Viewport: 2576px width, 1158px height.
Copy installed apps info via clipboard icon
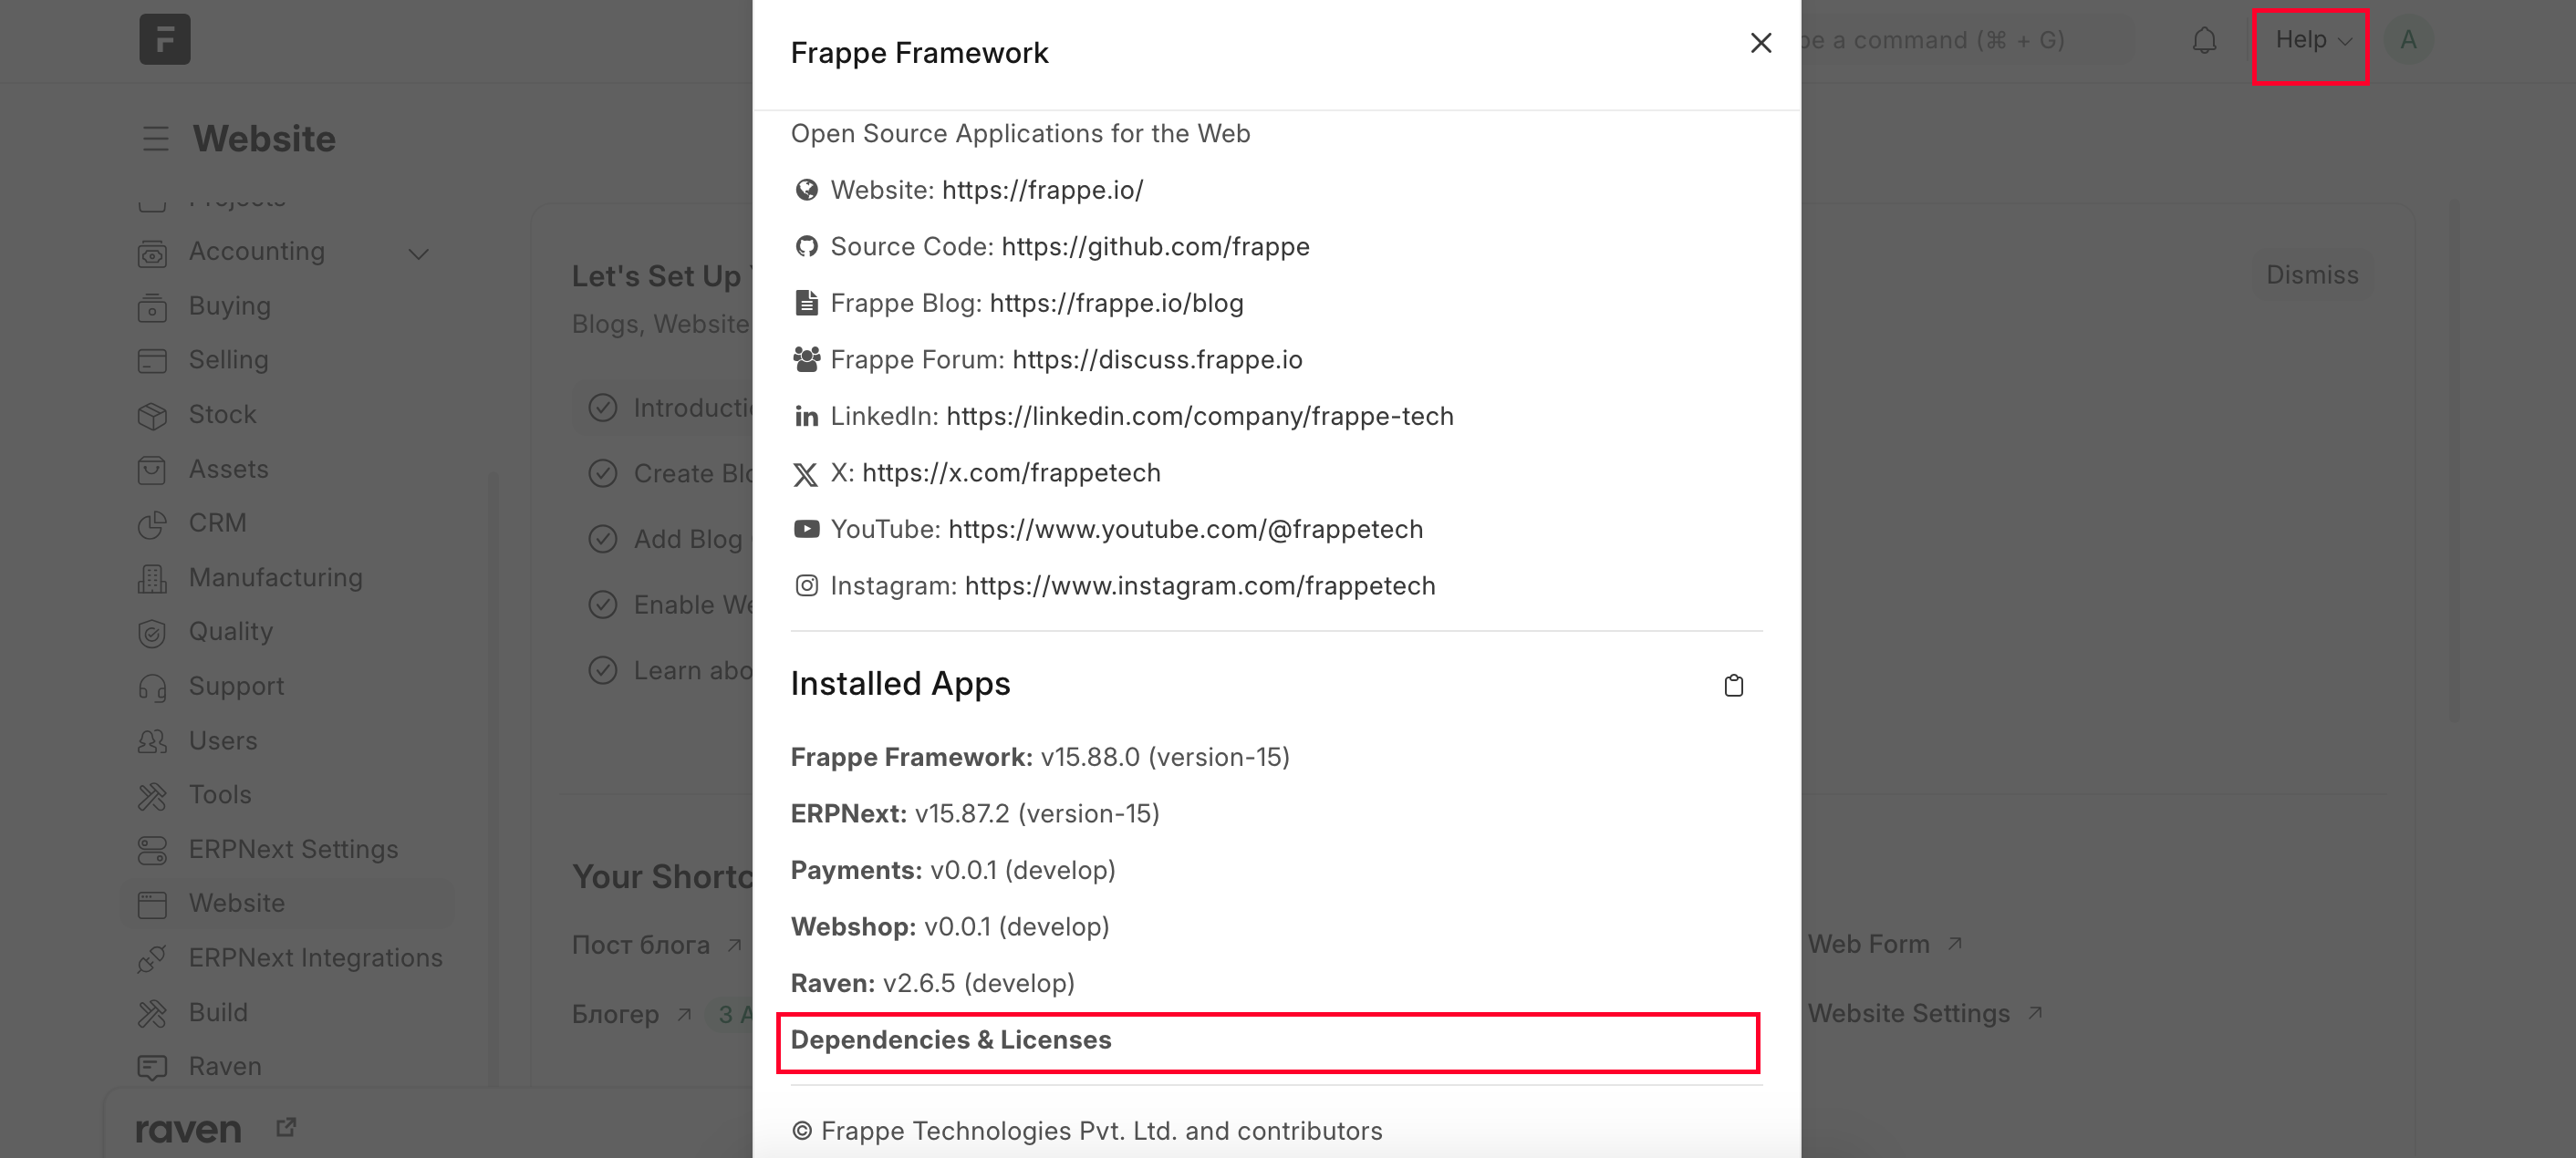1733,685
